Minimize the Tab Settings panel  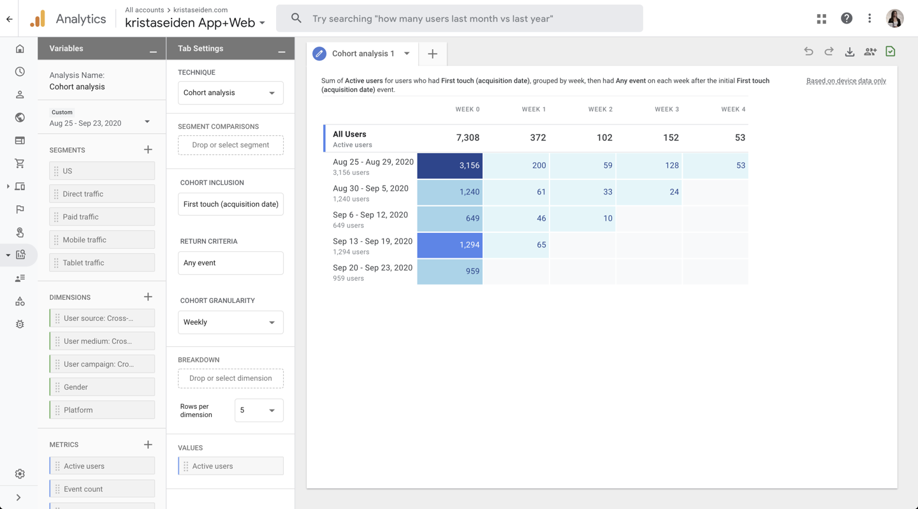[282, 49]
